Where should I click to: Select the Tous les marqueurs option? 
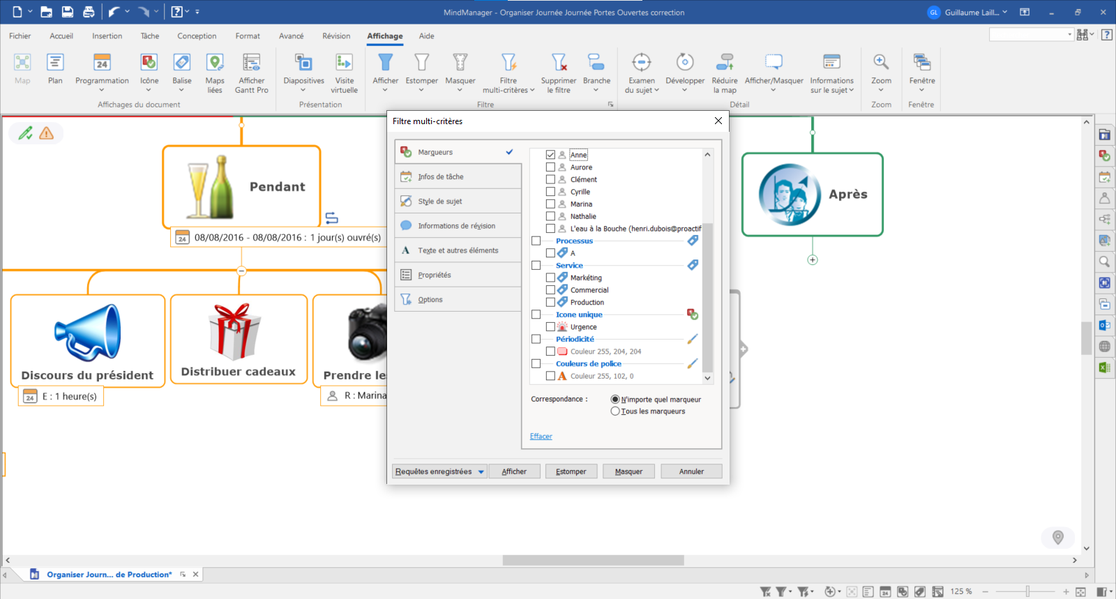click(615, 411)
